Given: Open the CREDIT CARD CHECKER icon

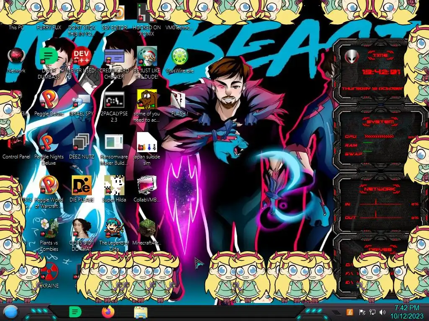Looking at the screenshot, I should (x=114, y=56).
